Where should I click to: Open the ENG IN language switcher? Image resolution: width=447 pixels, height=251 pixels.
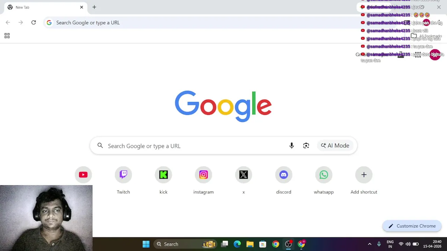390,244
